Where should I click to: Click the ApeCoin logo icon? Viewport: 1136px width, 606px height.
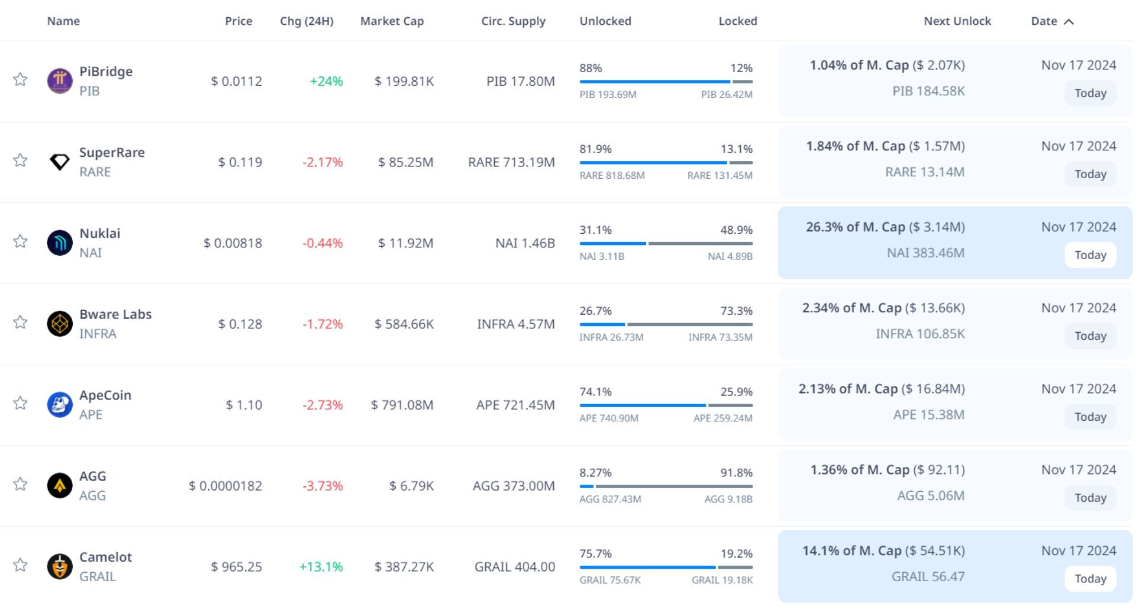60,405
